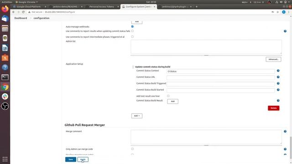Add a Commit Status Build Result
292x164 pixels.
(x=172, y=101)
